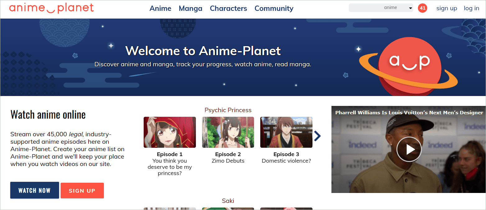486x210 pixels.
Task: Open the Characters menu
Action: [229, 9]
